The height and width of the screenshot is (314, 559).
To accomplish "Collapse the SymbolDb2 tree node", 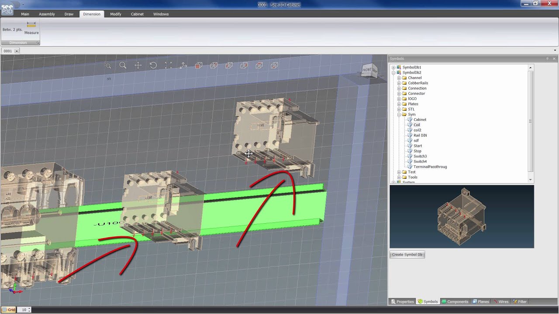I will 393,72.
